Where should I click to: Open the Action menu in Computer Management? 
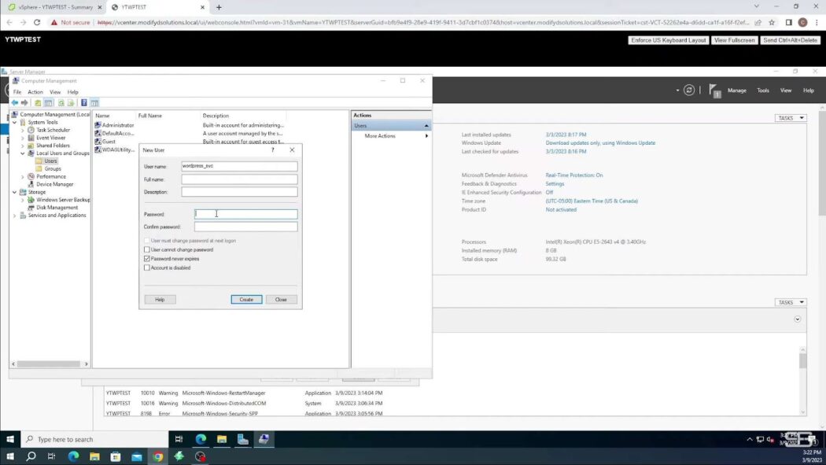coord(35,92)
